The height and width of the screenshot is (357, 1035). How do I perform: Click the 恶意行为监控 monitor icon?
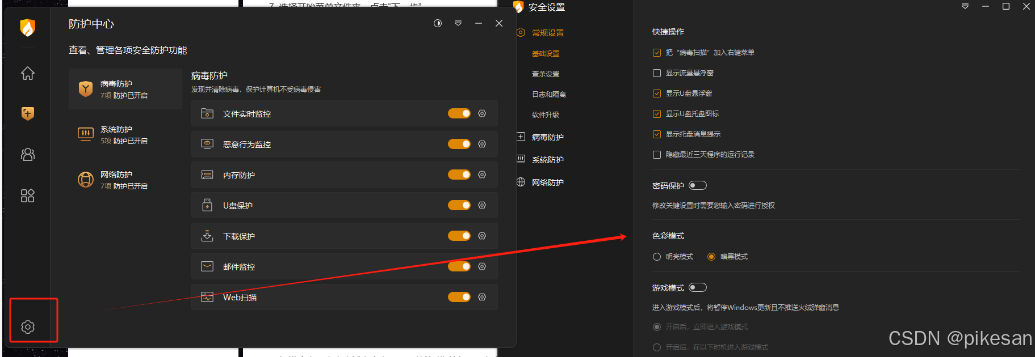(x=207, y=144)
